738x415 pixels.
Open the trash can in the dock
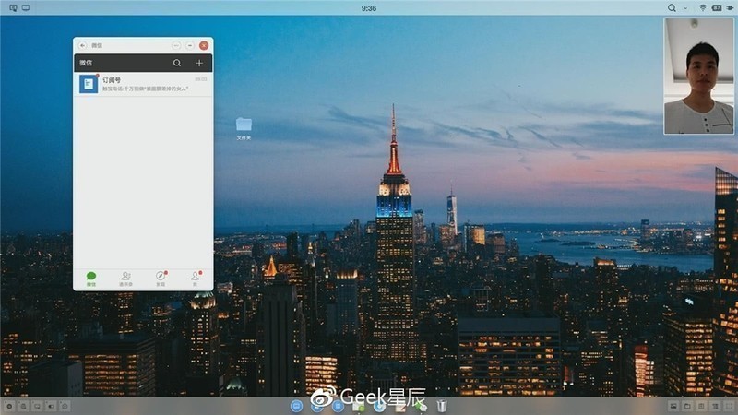(x=442, y=406)
